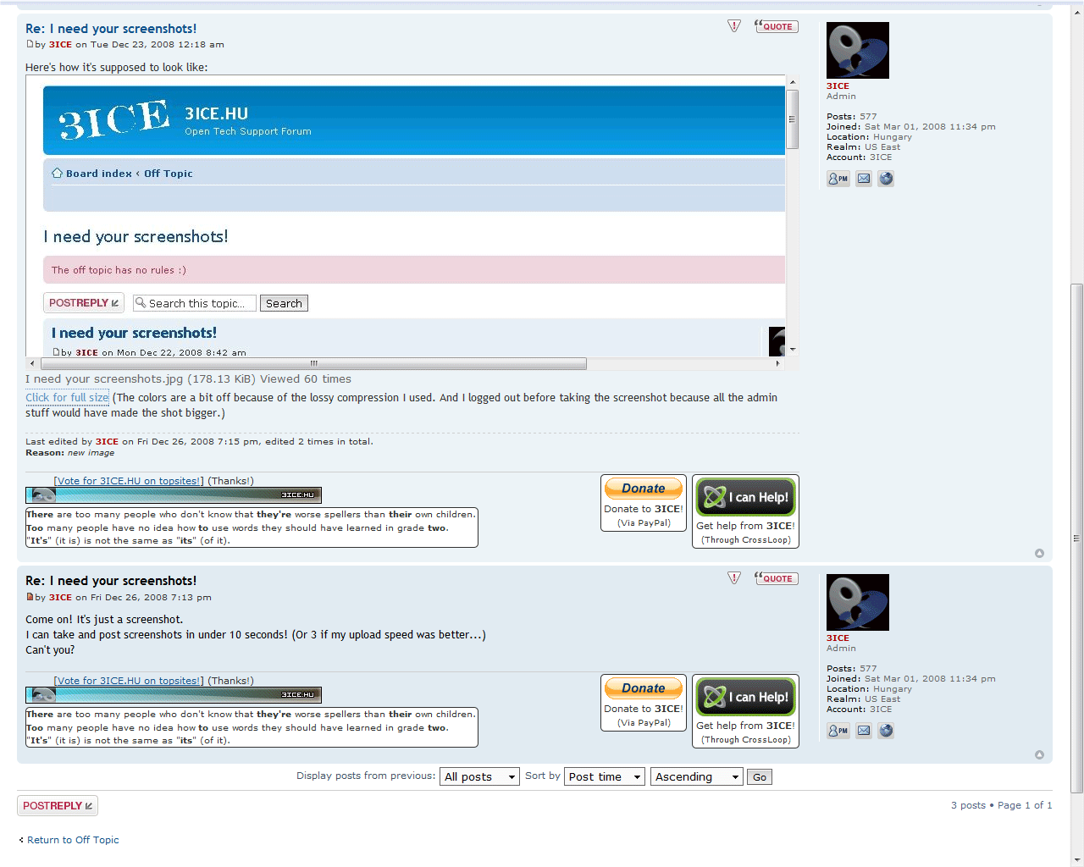Click the embedded screenshot's horizontal scrollbar
This screenshot has width=1084, height=867.
tap(313, 364)
